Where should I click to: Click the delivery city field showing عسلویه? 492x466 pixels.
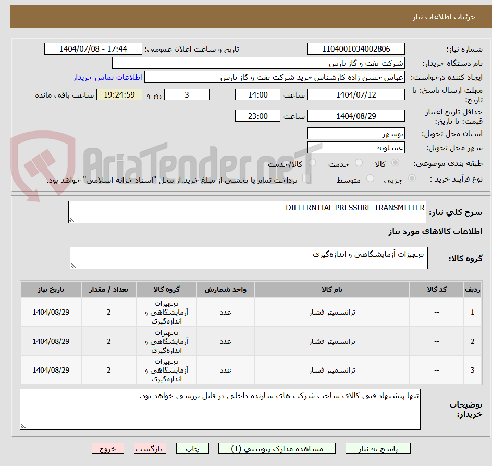[356, 147]
